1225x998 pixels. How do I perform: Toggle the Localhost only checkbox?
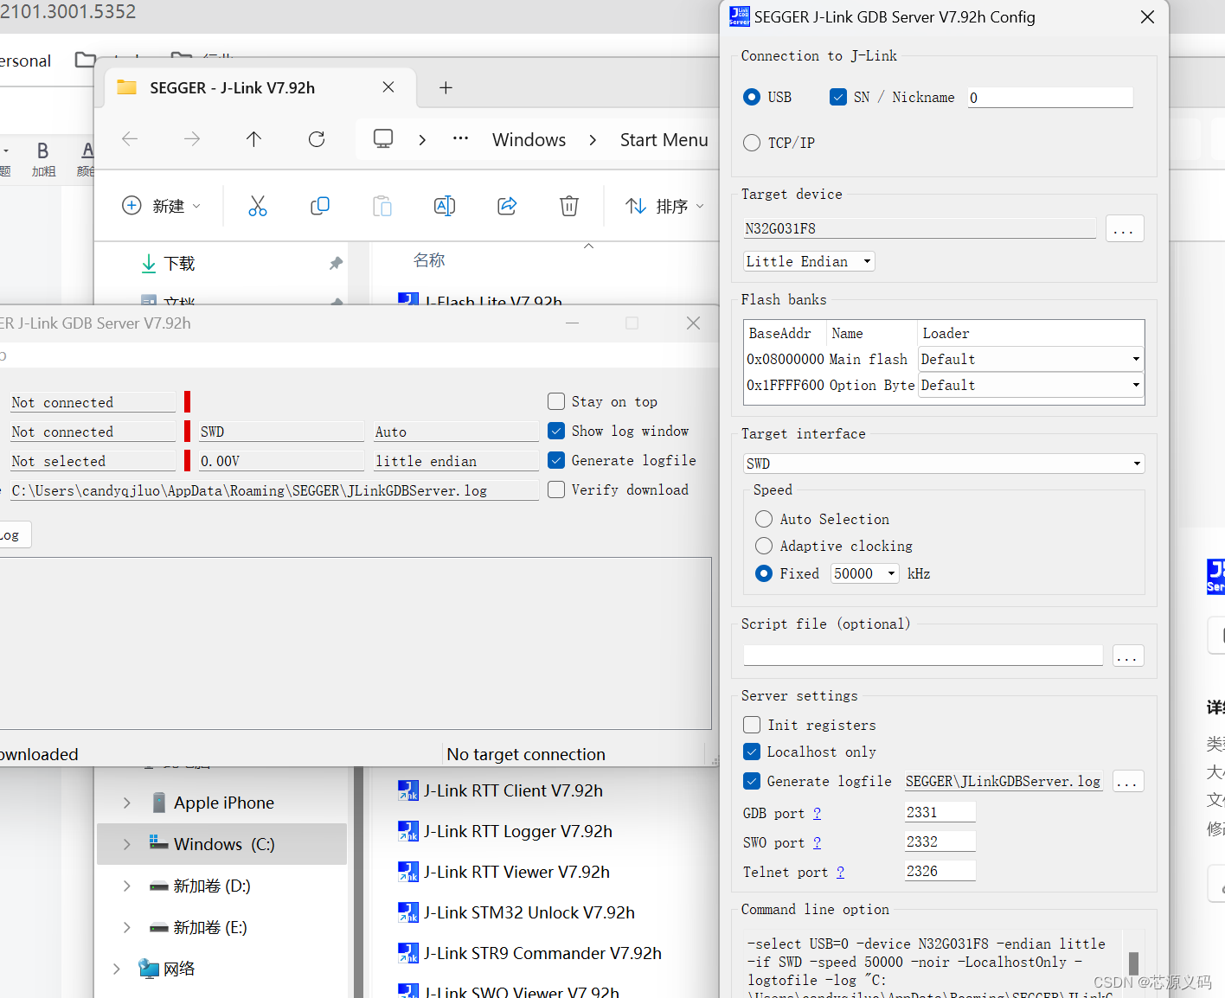coord(752,752)
